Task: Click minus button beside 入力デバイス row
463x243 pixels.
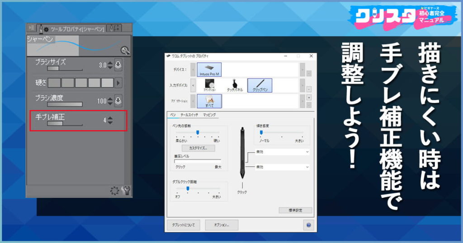Action: [309, 89]
